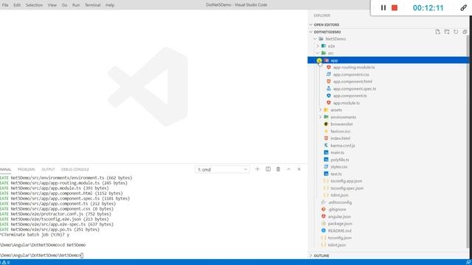Pause the screen recording
472x265 pixels.
(x=383, y=8)
